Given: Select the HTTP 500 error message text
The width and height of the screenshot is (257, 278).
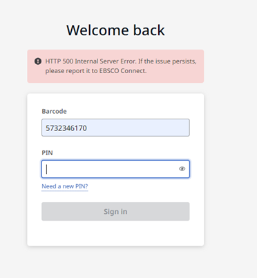Looking at the screenshot, I should (121, 66).
